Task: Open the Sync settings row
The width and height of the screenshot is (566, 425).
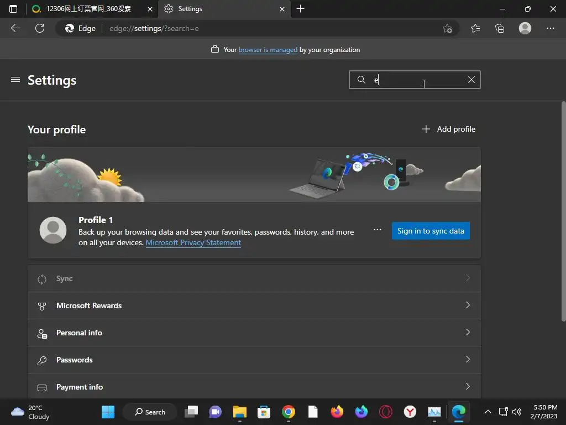Action: (254, 279)
